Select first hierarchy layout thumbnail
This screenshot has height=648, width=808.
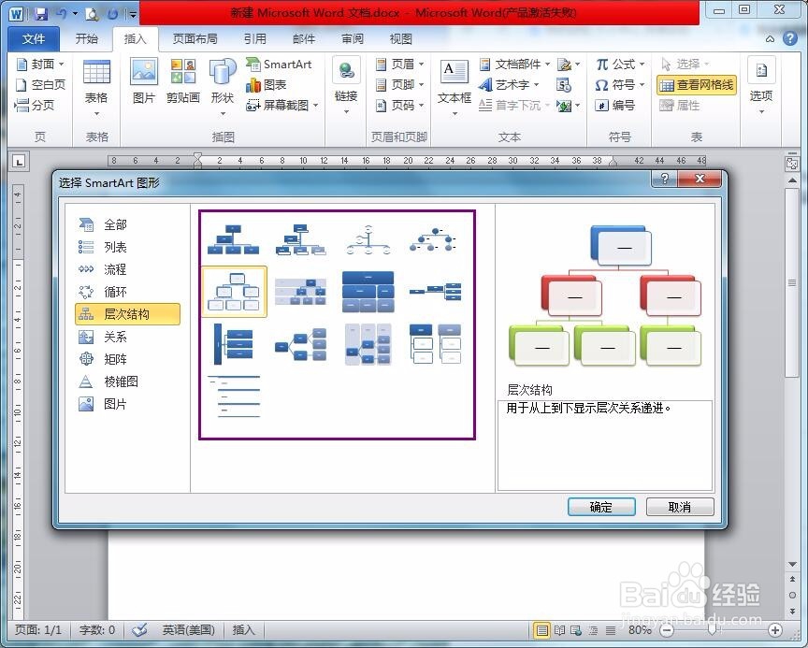234,239
